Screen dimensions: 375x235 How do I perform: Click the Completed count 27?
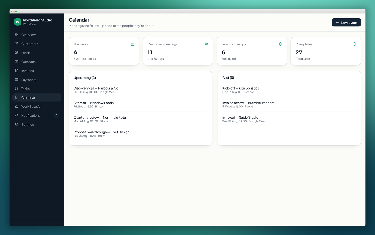[x=299, y=52]
